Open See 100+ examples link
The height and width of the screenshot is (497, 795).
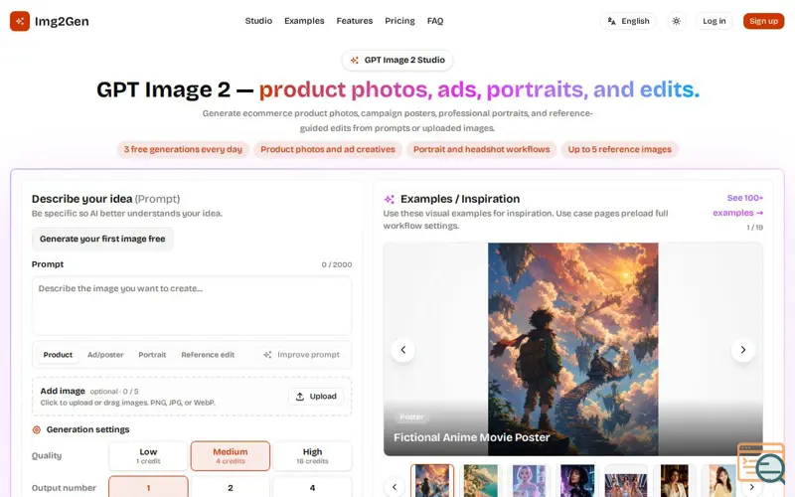tap(738, 205)
